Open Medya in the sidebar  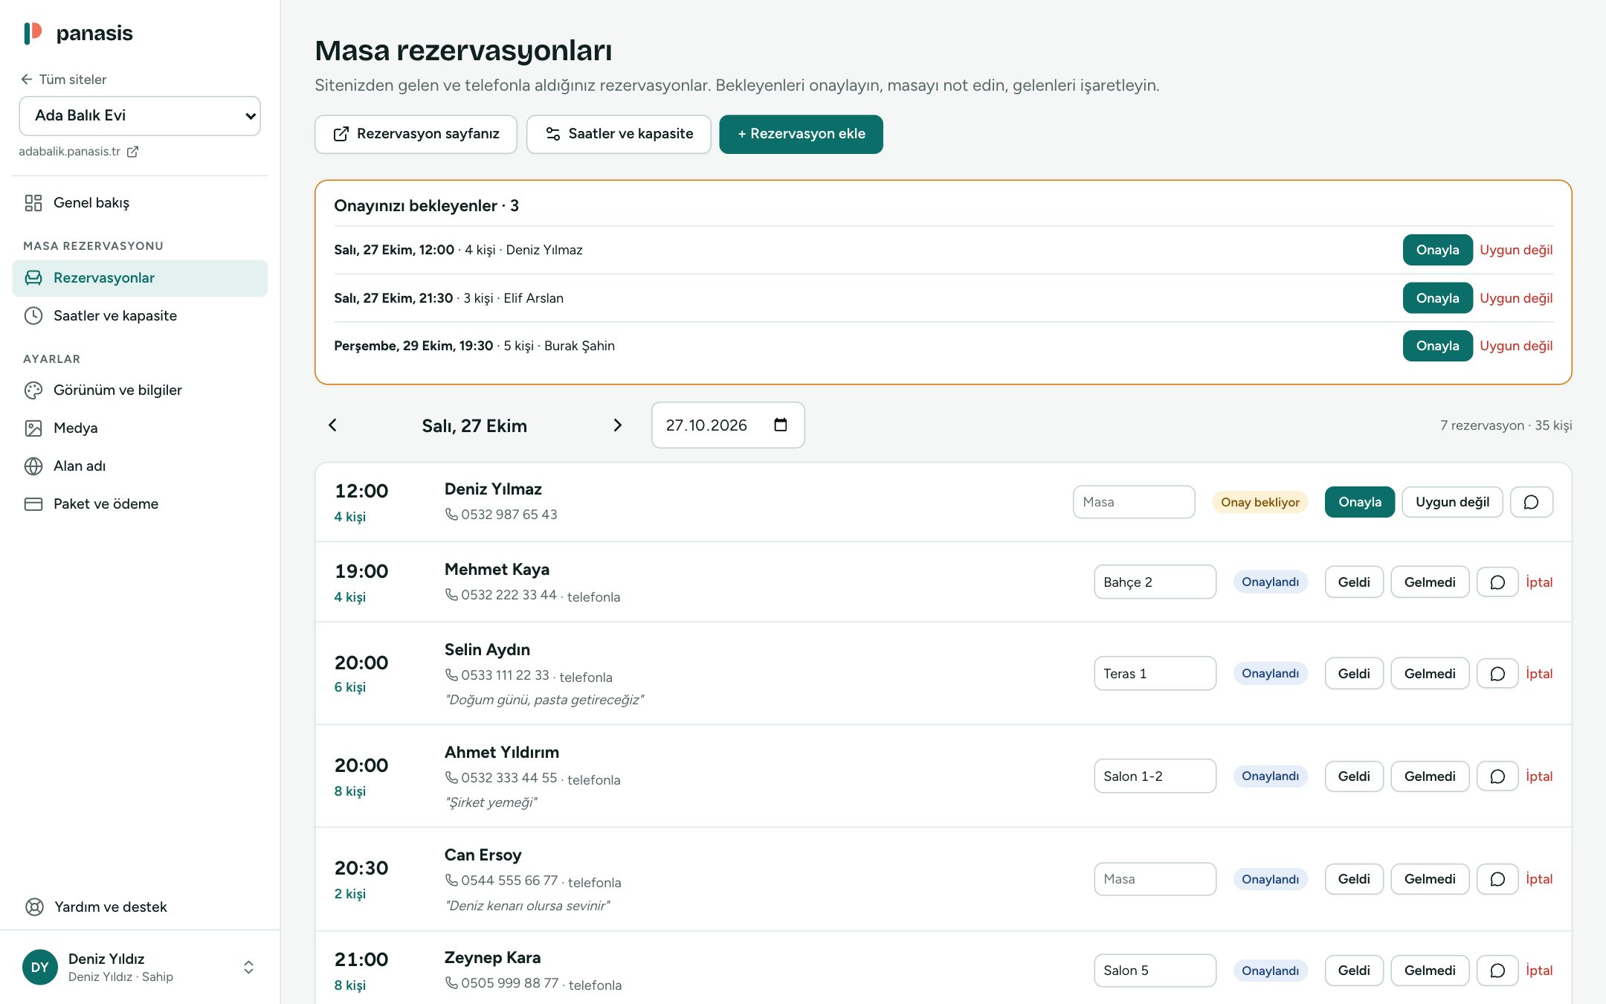[140, 428]
